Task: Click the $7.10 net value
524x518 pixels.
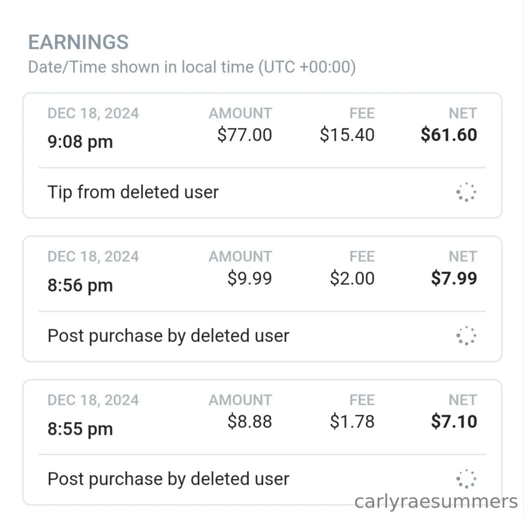Action: [x=454, y=422]
